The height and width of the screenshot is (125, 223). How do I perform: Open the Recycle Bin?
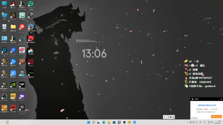(4, 27)
